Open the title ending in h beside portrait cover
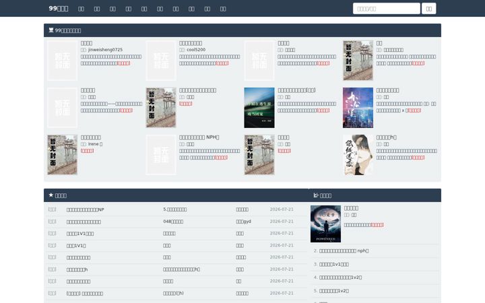Image resolution: width=485 pixels, height=303 pixels. click(x=387, y=137)
